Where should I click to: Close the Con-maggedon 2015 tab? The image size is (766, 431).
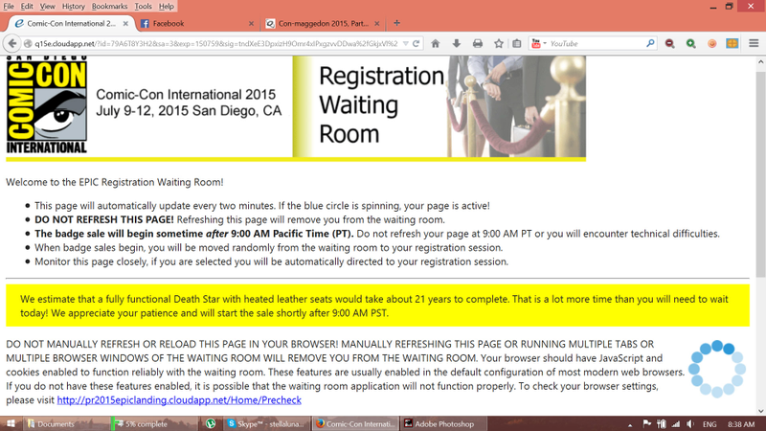point(376,23)
